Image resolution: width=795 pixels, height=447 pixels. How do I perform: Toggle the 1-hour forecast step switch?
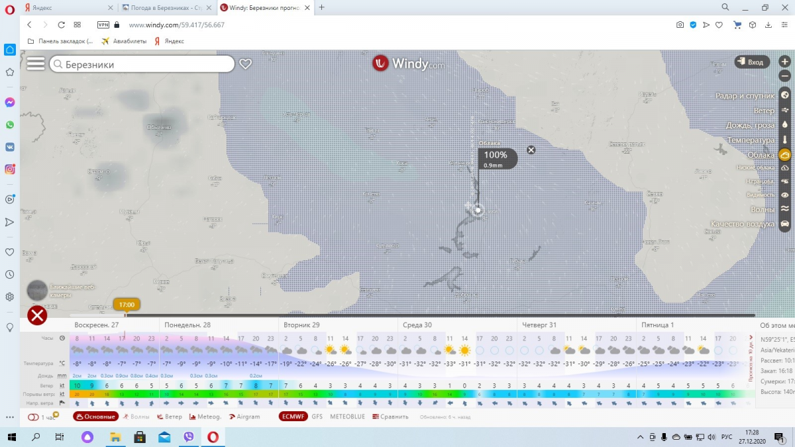(34, 417)
